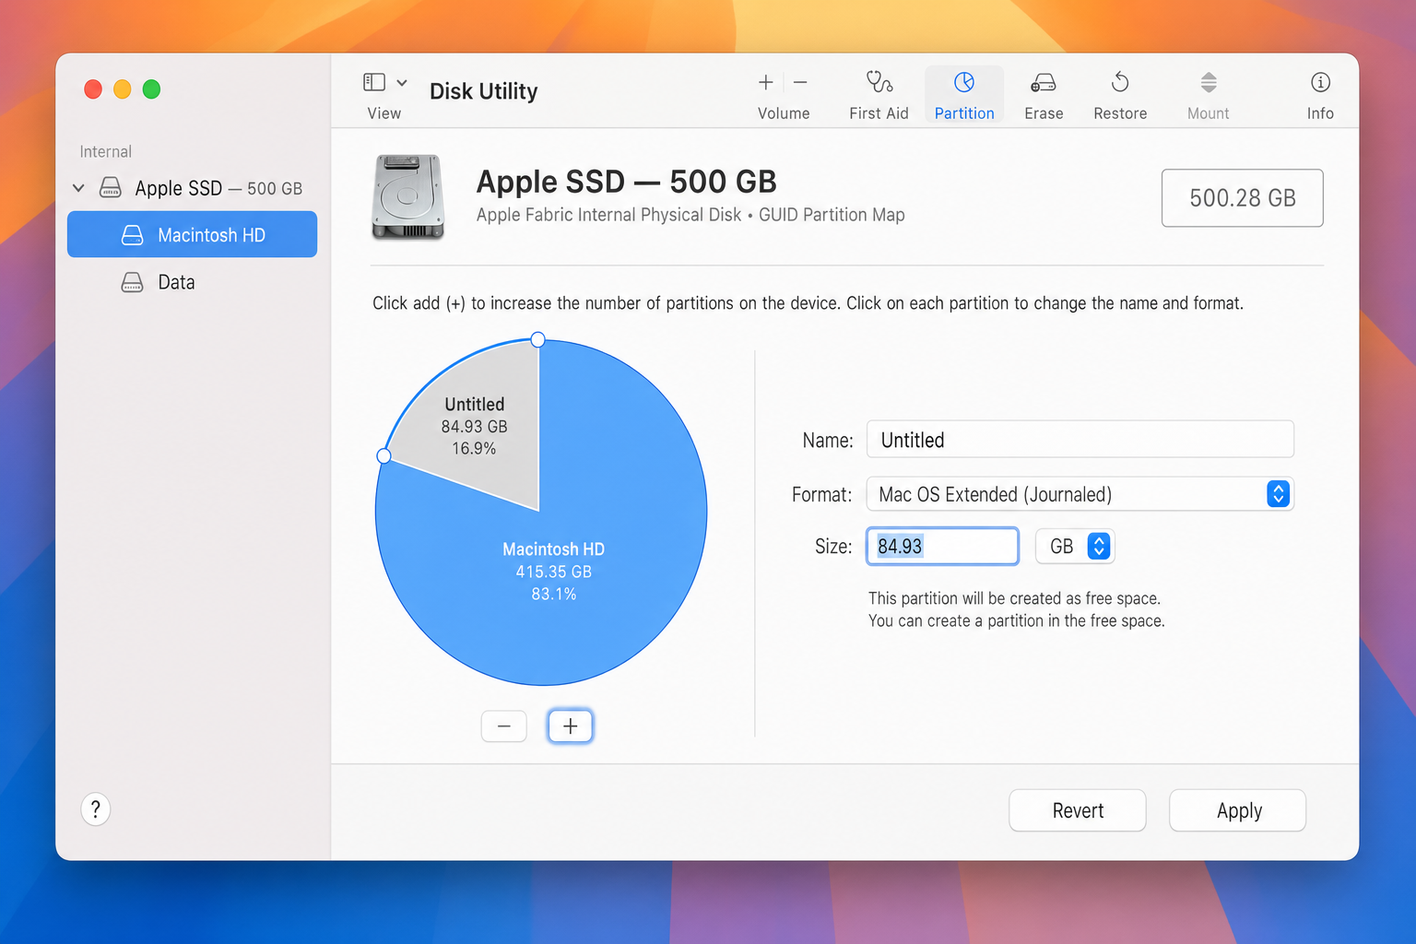Select the Data volume in sidebar

tap(192, 282)
